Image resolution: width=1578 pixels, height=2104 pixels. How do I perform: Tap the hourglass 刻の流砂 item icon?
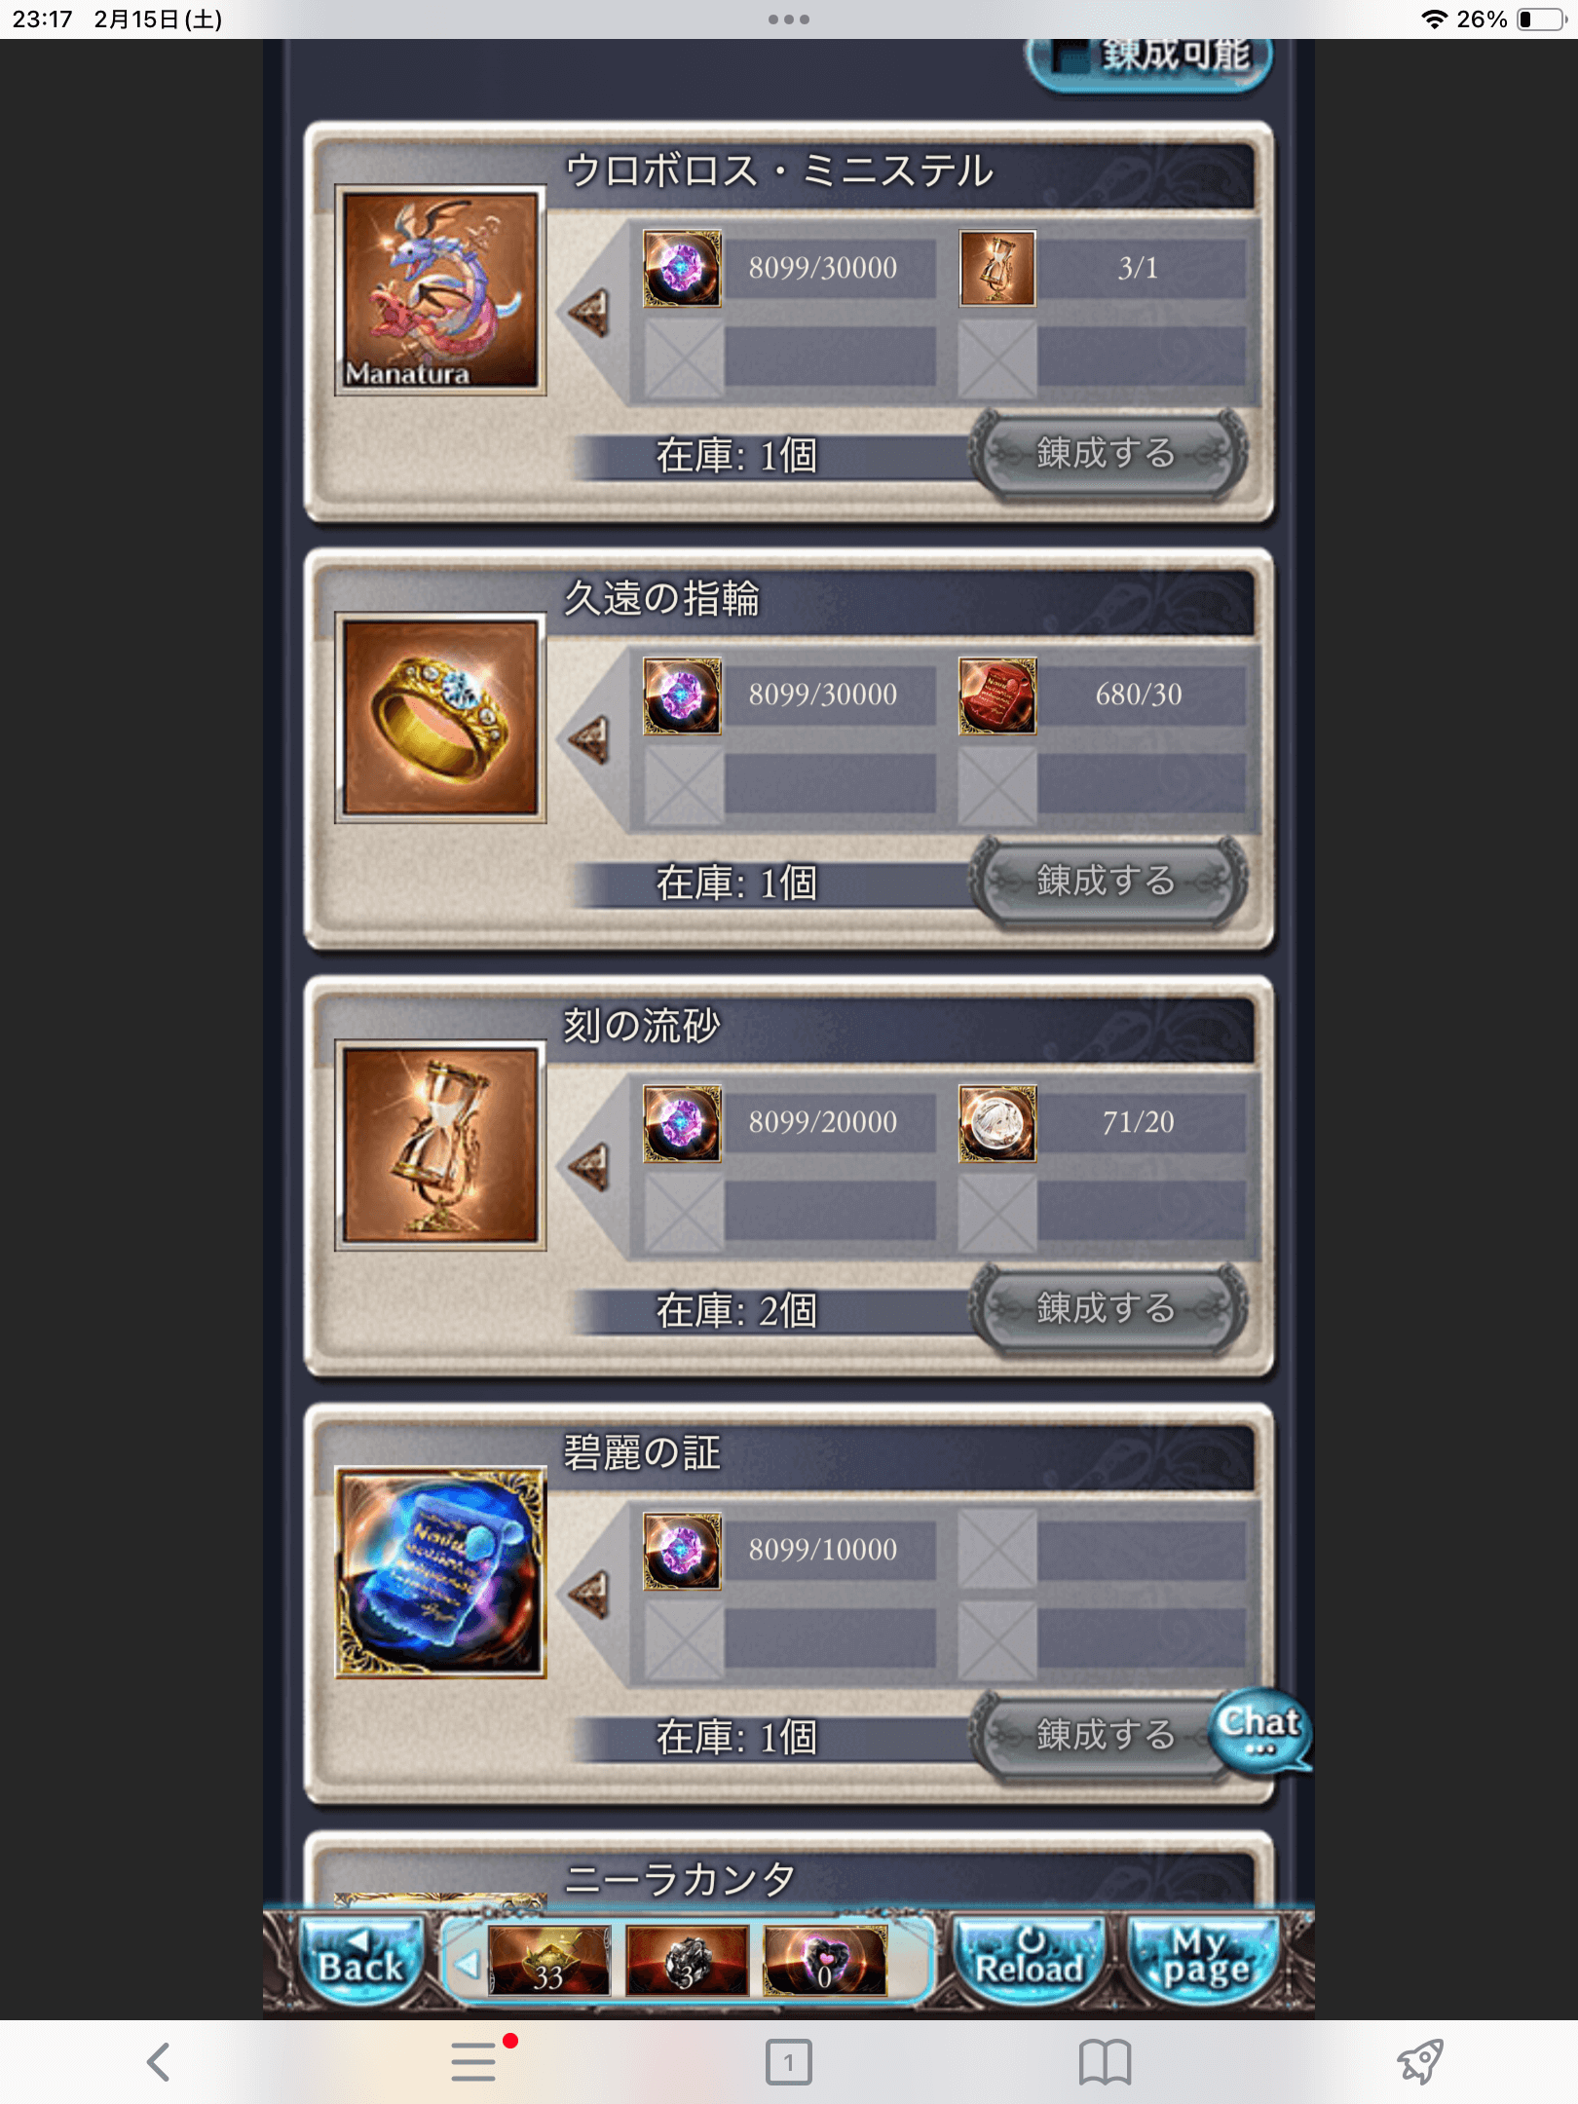(440, 1146)
